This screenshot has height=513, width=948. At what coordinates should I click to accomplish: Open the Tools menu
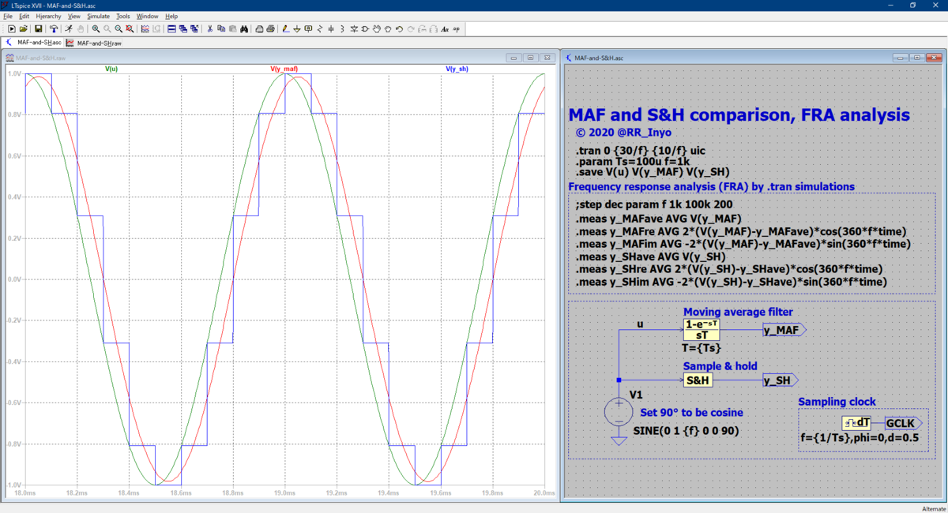click(123, 16)
